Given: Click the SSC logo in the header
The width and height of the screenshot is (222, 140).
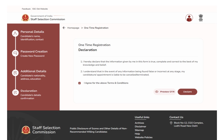Looking at the screenshot, I should pos(25,18).
